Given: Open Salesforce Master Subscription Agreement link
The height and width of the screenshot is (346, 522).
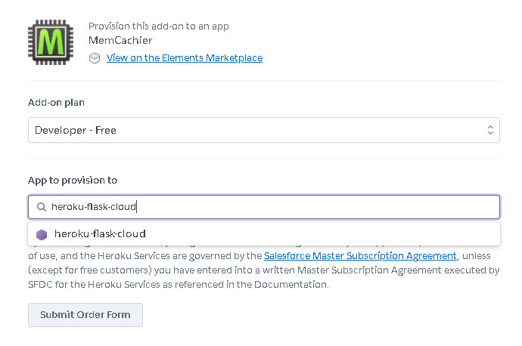Looking at the screenshot, I should 360,255.
